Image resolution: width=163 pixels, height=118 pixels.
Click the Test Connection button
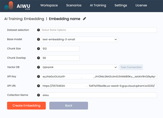[131, 67]
